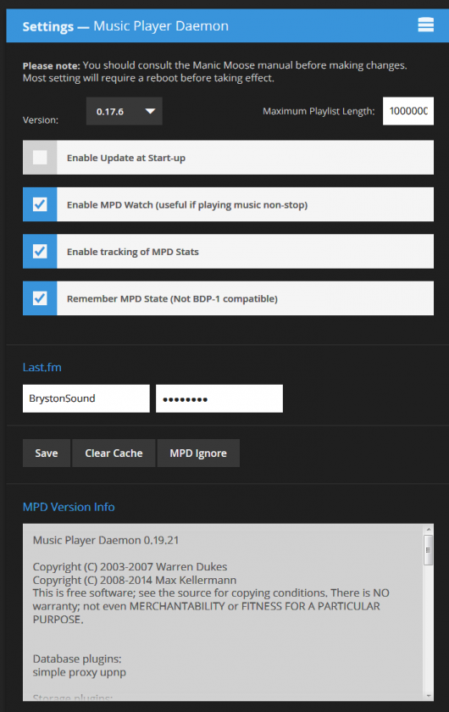
Task: Focus the Last.fm username field BrystonSound
Action: [x=86, y=398]
